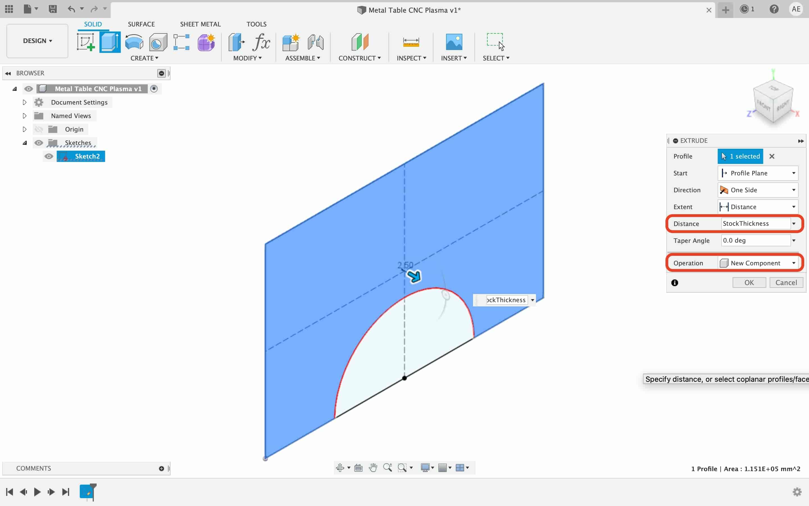Open the data panel grid icon
Screen dimensions: 809x506
tap(9, 9)
